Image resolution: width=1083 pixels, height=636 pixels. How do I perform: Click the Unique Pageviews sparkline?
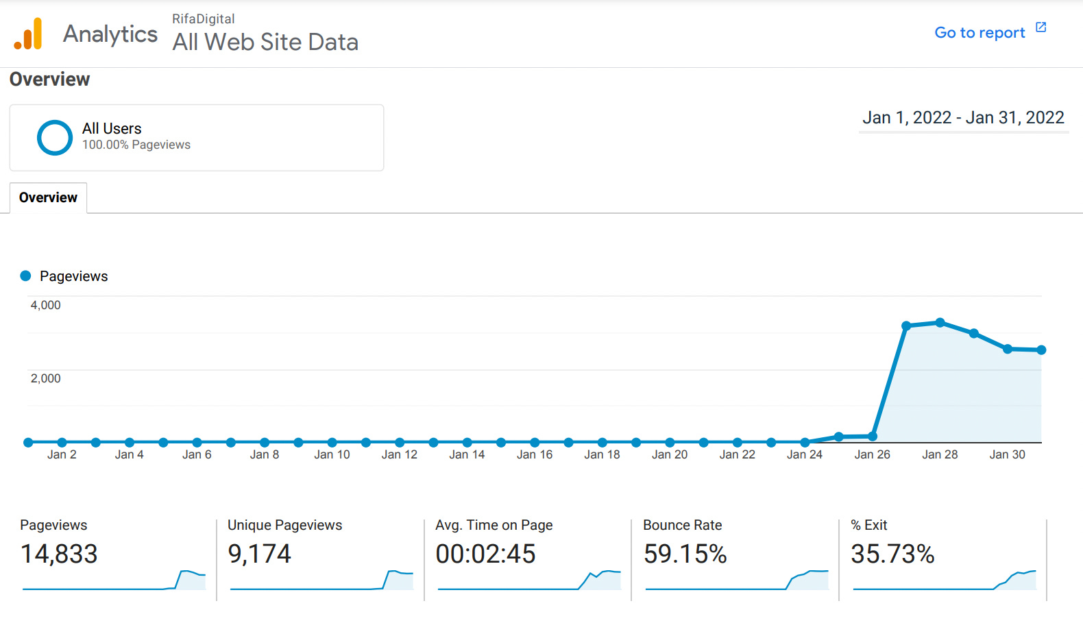coord(321,579)
